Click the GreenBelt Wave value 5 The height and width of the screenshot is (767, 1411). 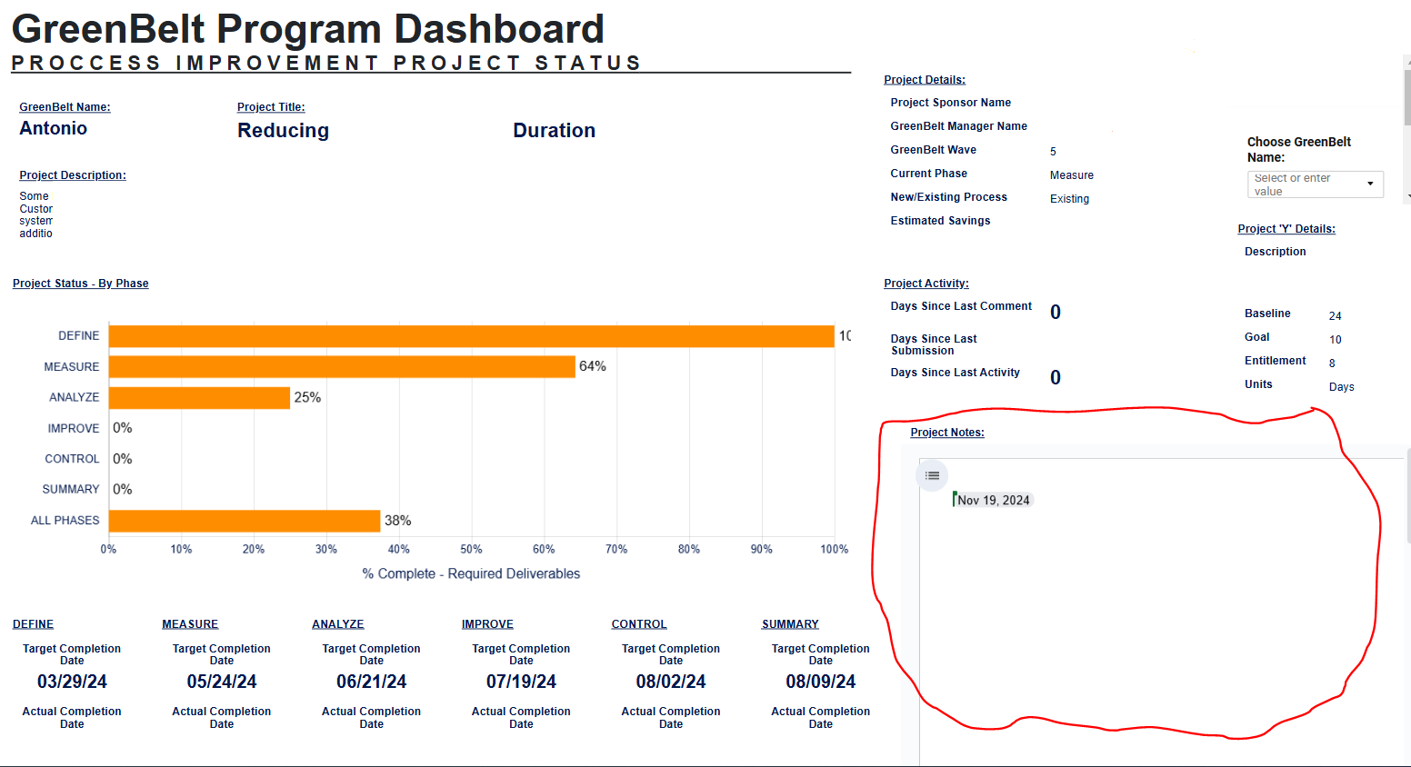tap(1053, 152)
